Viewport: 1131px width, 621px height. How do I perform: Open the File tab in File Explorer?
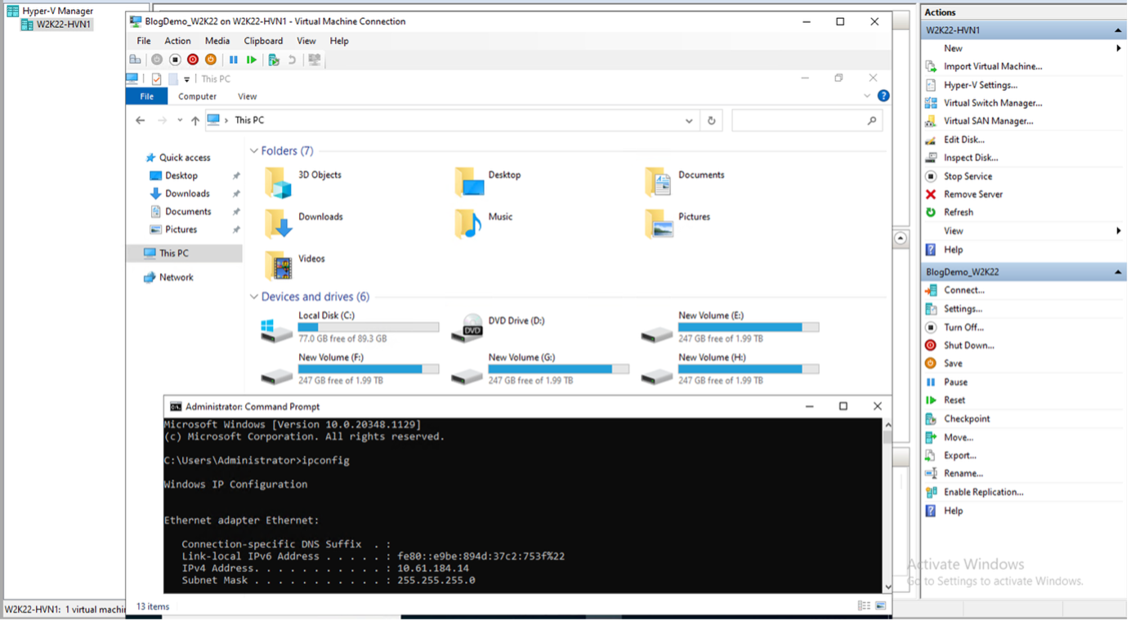(x=147, y=96)
